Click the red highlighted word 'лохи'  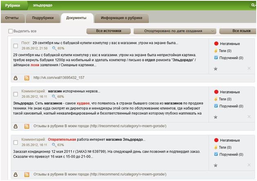coord(35,65)
